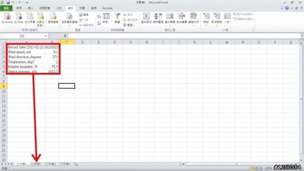
Task: Click the 100% zoom level button
Action: [268, 168]
